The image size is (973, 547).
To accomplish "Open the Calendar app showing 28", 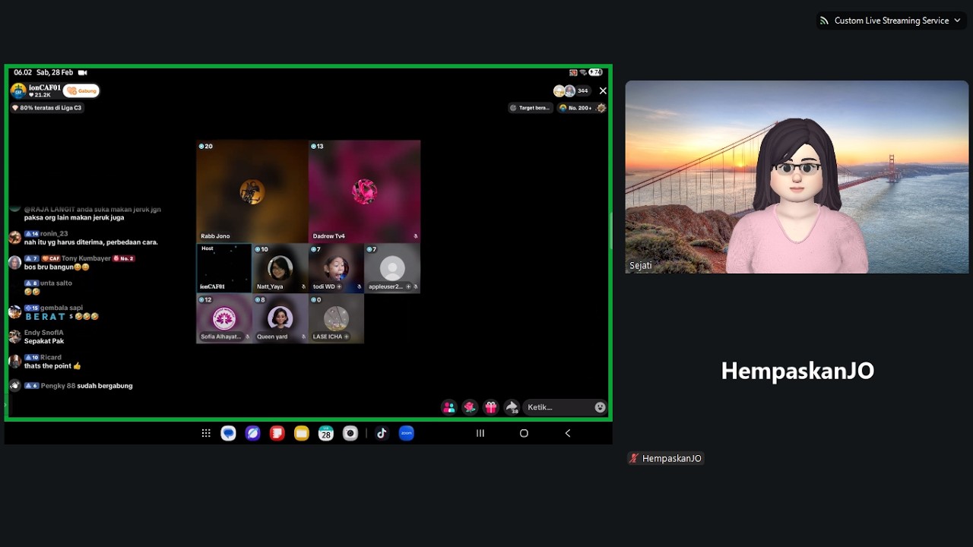I will coord(326,433).
